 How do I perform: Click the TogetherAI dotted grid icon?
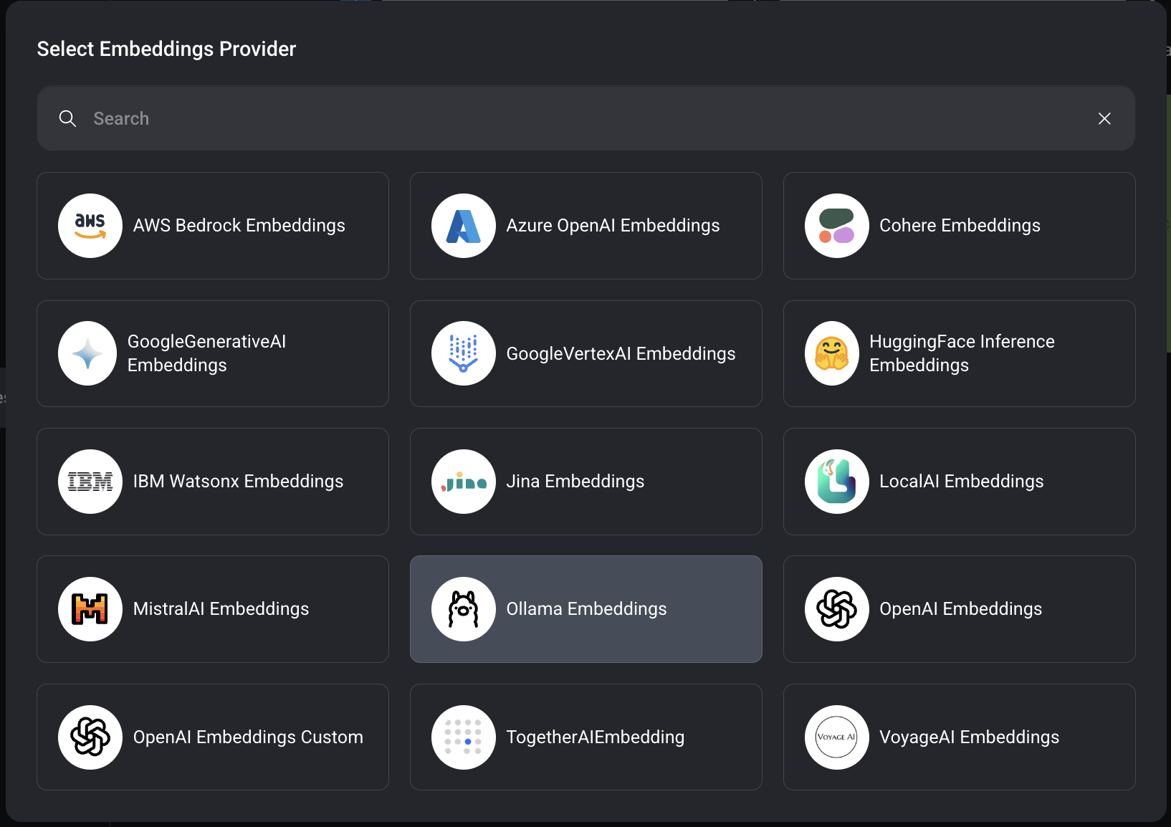click(x=464, y=737)
